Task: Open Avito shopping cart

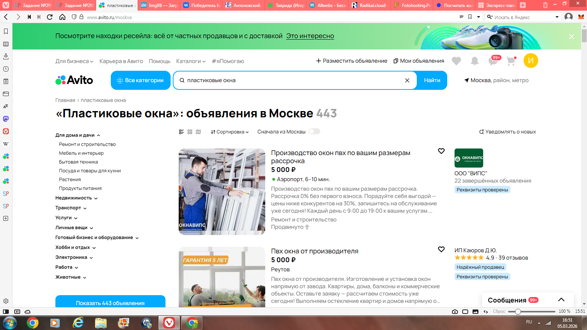Action: tap(511, 61)
